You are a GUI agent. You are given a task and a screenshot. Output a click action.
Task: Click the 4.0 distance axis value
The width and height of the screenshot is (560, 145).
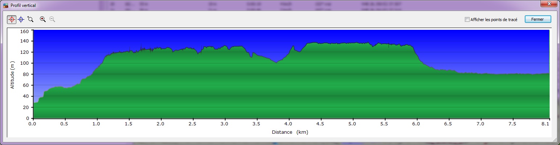289,124
